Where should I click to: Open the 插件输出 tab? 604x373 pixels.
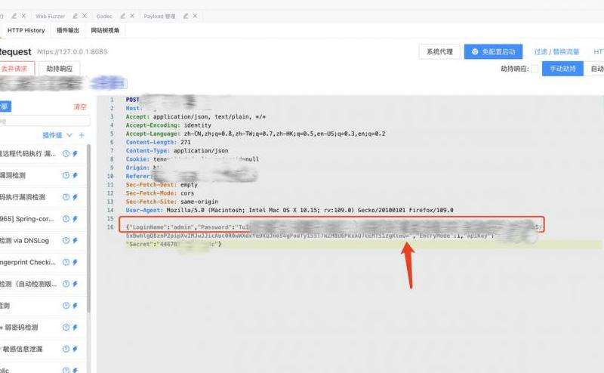[x=68, y=30]
